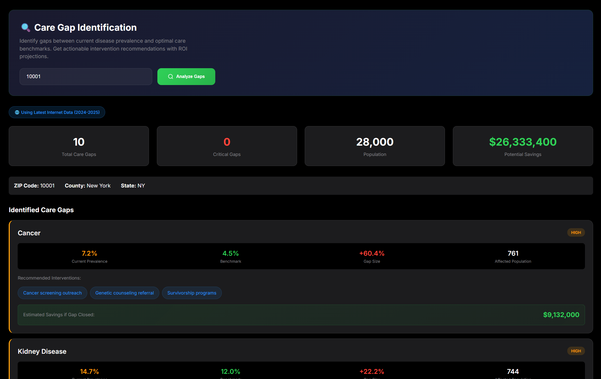Screen dimensions: 601x379
Task: Select the Critical Gaps card
Action: point(227,146)
